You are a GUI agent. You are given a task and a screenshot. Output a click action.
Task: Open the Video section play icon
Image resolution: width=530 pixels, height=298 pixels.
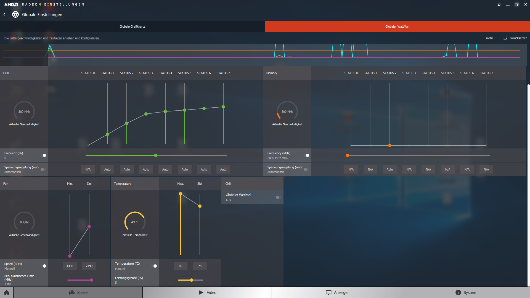[207, 292]
